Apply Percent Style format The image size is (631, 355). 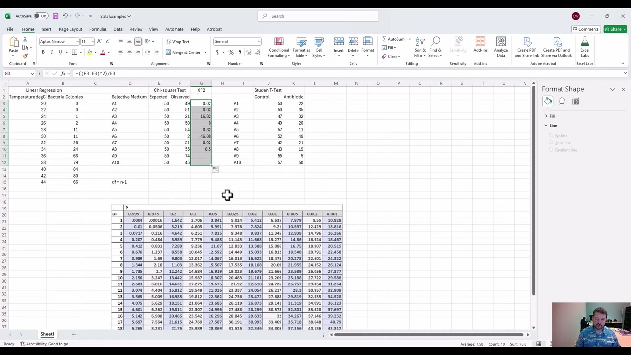click(231, 52)
